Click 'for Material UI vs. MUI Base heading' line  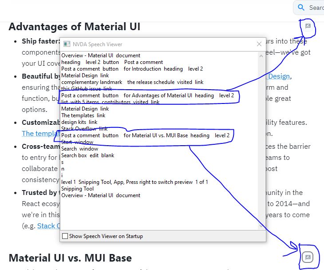click(145, 135)
